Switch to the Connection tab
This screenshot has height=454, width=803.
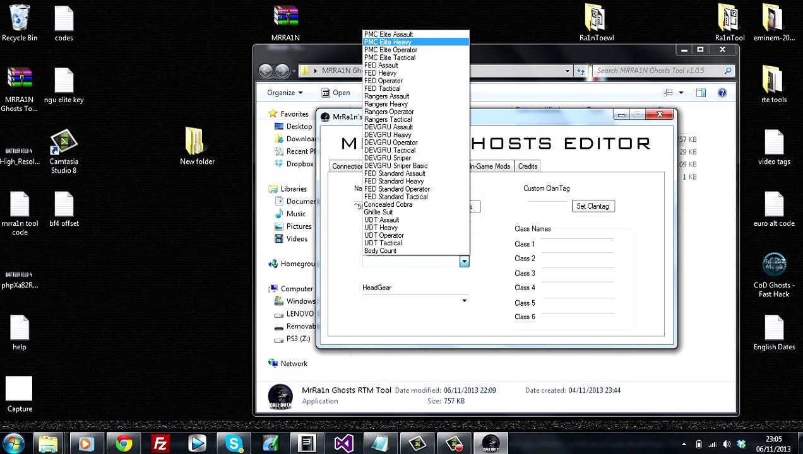[347, 166]
